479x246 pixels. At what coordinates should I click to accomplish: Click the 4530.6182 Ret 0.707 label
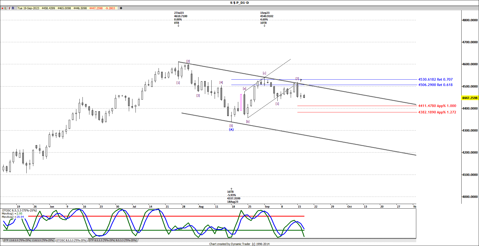point(435,80)
